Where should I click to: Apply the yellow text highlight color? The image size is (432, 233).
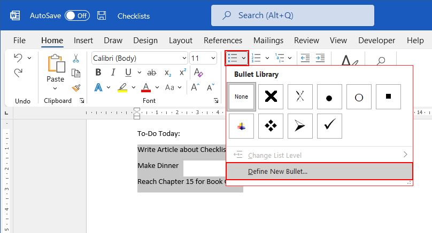pyautogui.click(x=122, y=87)
